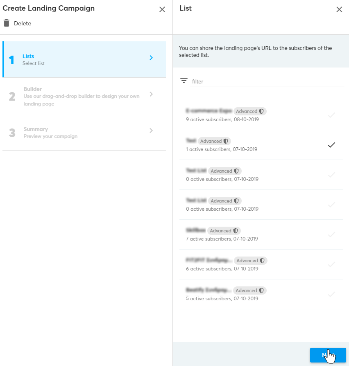Click the shield icon on the 5 subscribers list
349x367 pixels.
pyautogui.click(x=261, y=290)
